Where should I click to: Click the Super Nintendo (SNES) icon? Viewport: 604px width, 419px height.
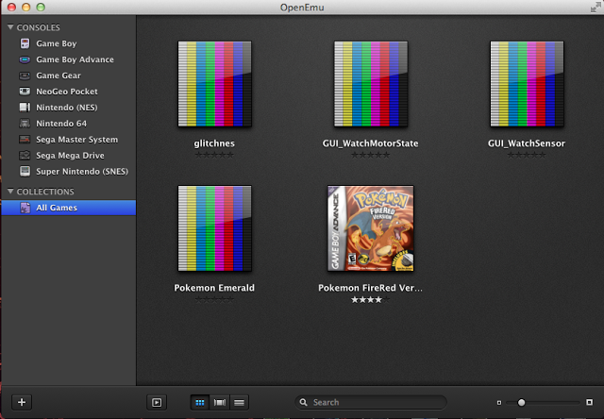click(x=25, y=172)
